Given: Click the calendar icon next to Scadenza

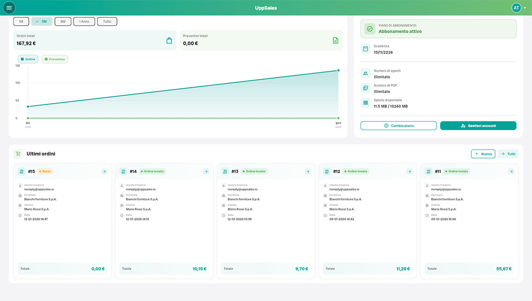Looking at the screenshot, I should tap(365, 49).
